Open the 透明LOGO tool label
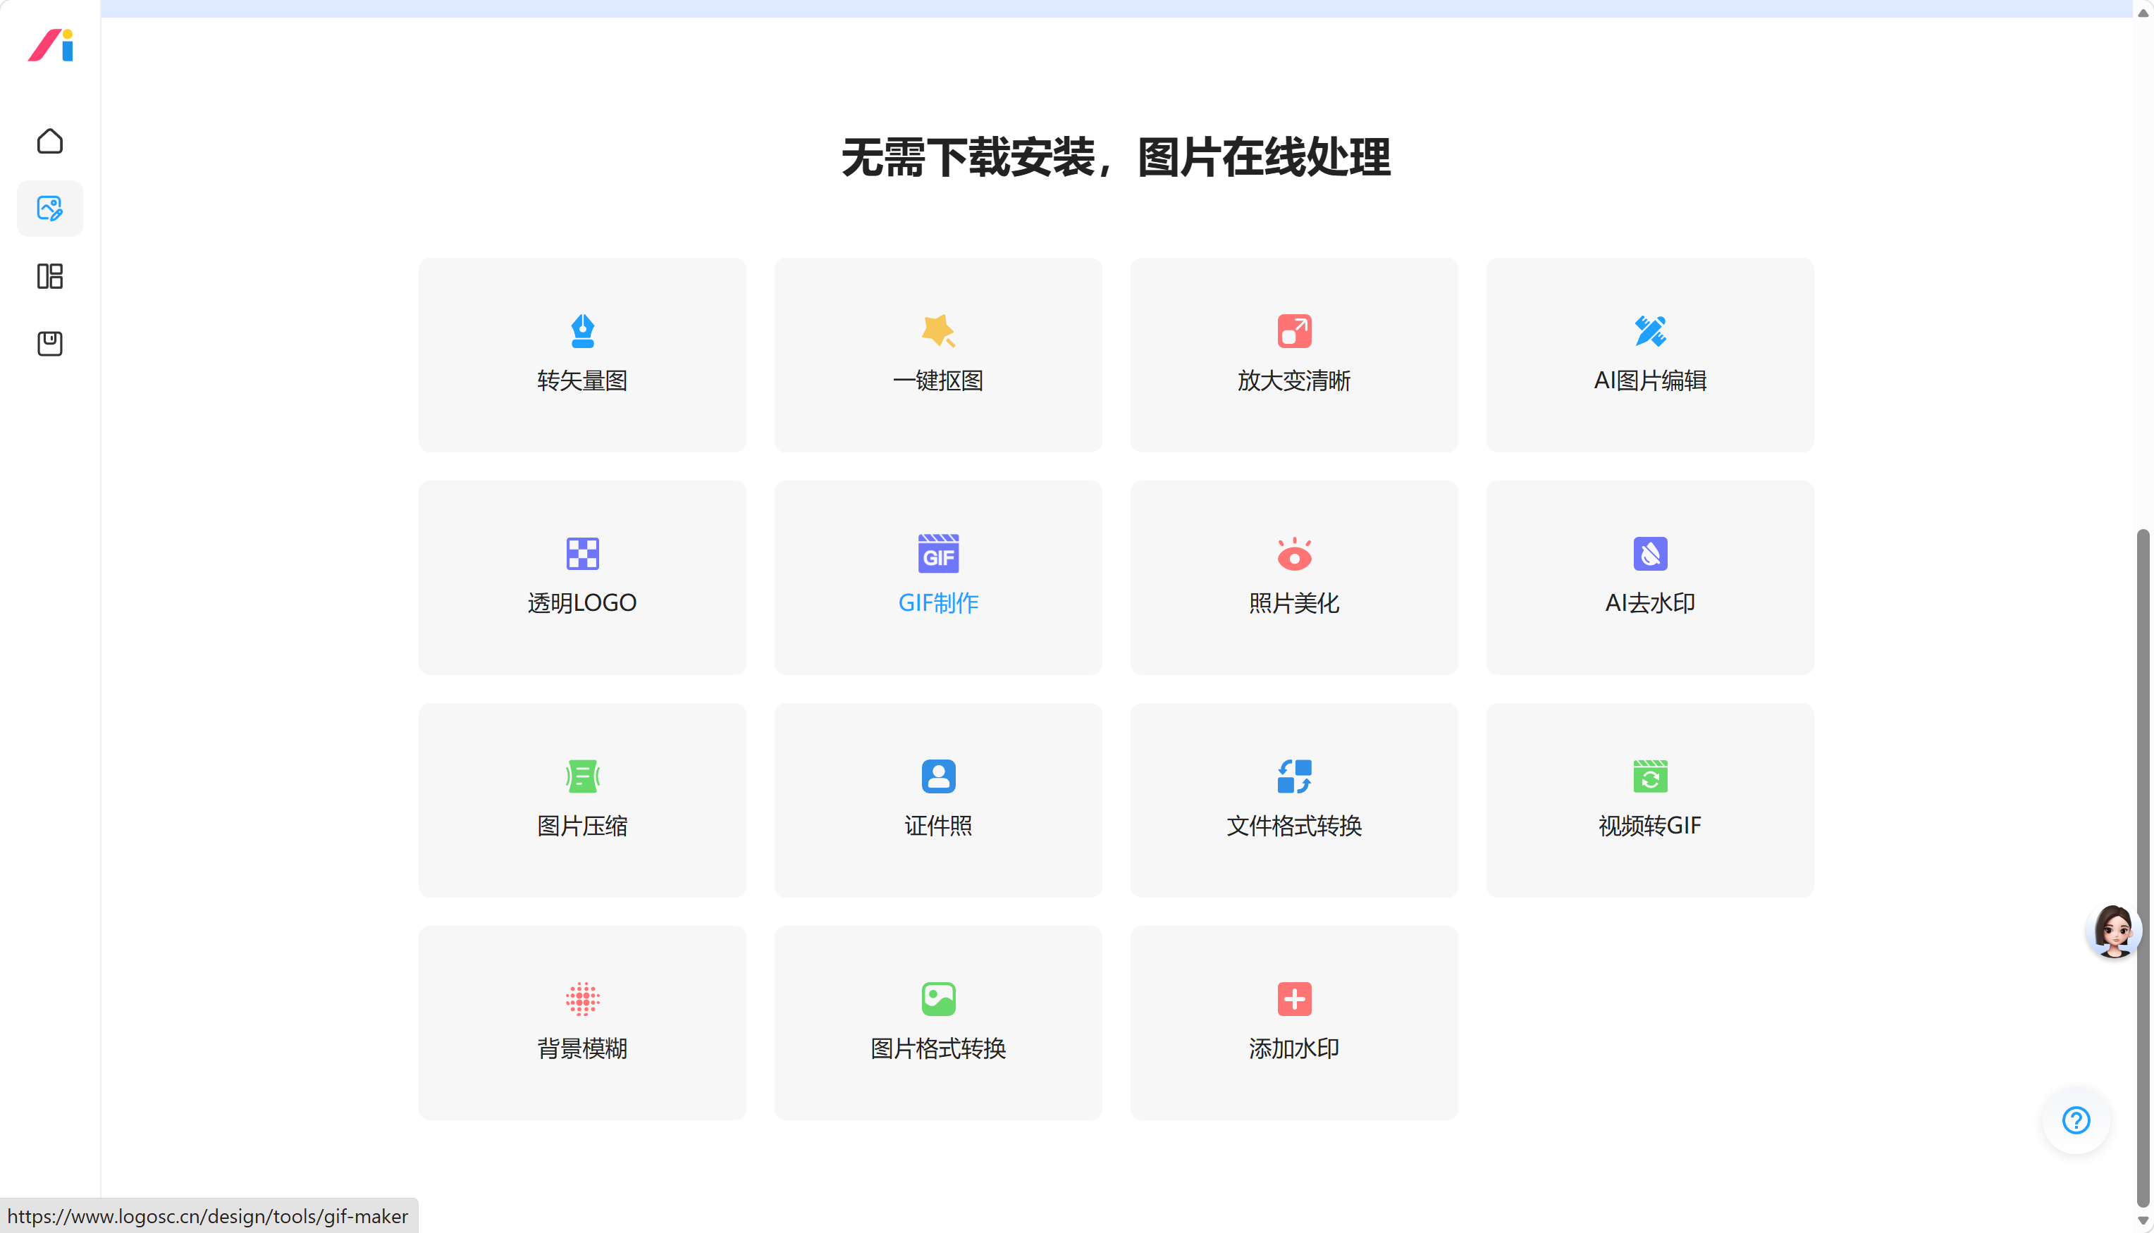This screenshot has height=1233, width=2154. [x=583, y=603]
